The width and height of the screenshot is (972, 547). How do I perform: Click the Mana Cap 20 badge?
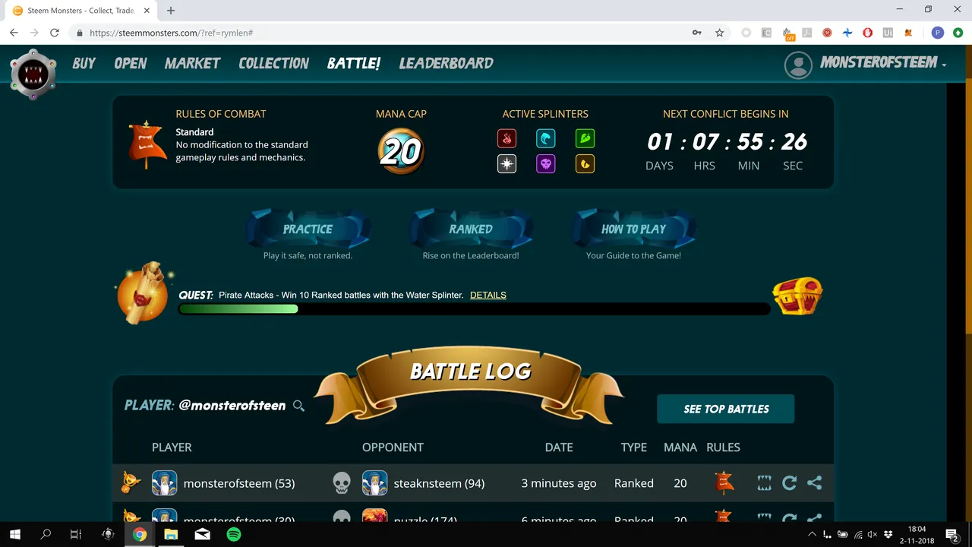(401, 150)
